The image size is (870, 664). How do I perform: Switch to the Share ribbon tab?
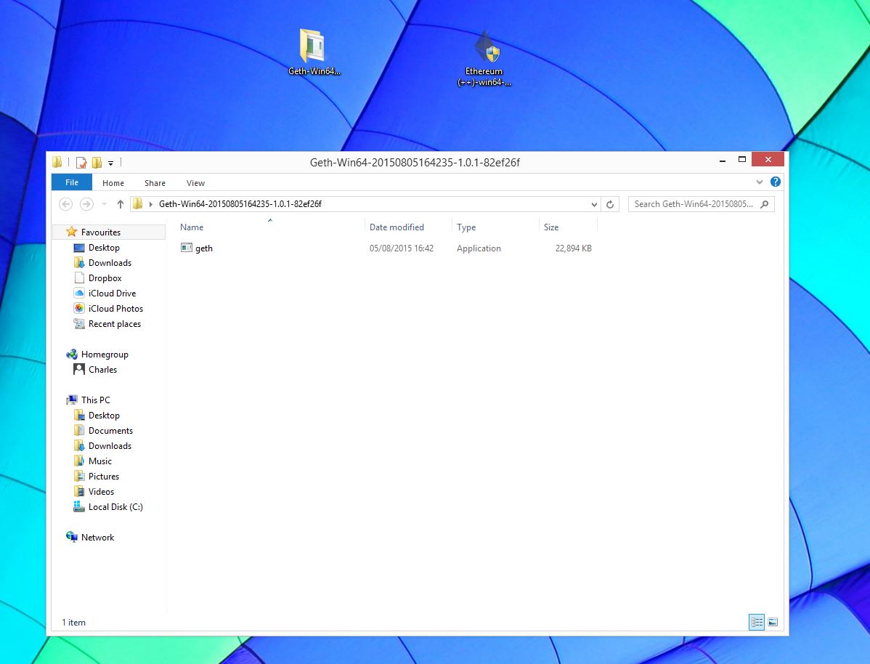[x=155, y=183]
